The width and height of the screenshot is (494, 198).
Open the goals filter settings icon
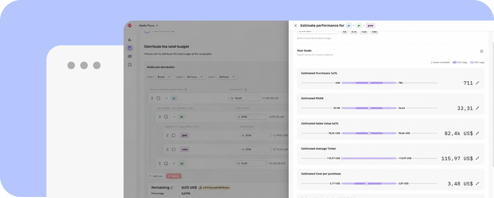coord(482,51)
